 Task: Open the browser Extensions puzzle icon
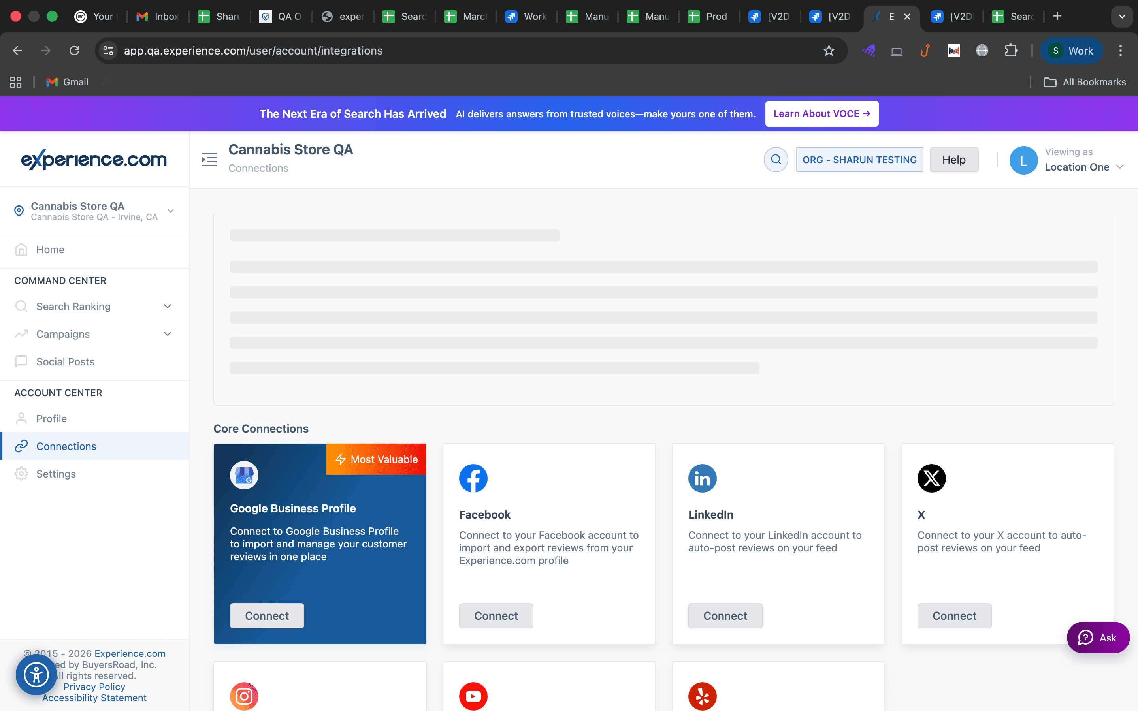point(1010,50)
